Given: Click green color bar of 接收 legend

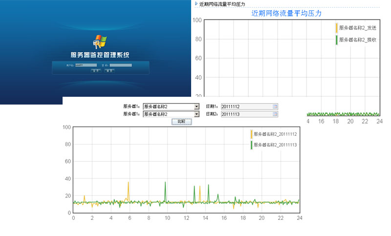Looking at the screenshot, I should click(x=337, y=40).
